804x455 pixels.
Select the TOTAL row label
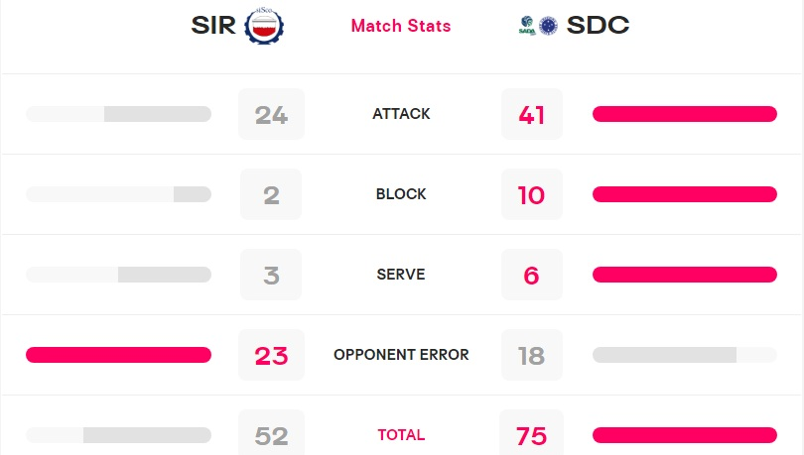[x=401, y=435]
